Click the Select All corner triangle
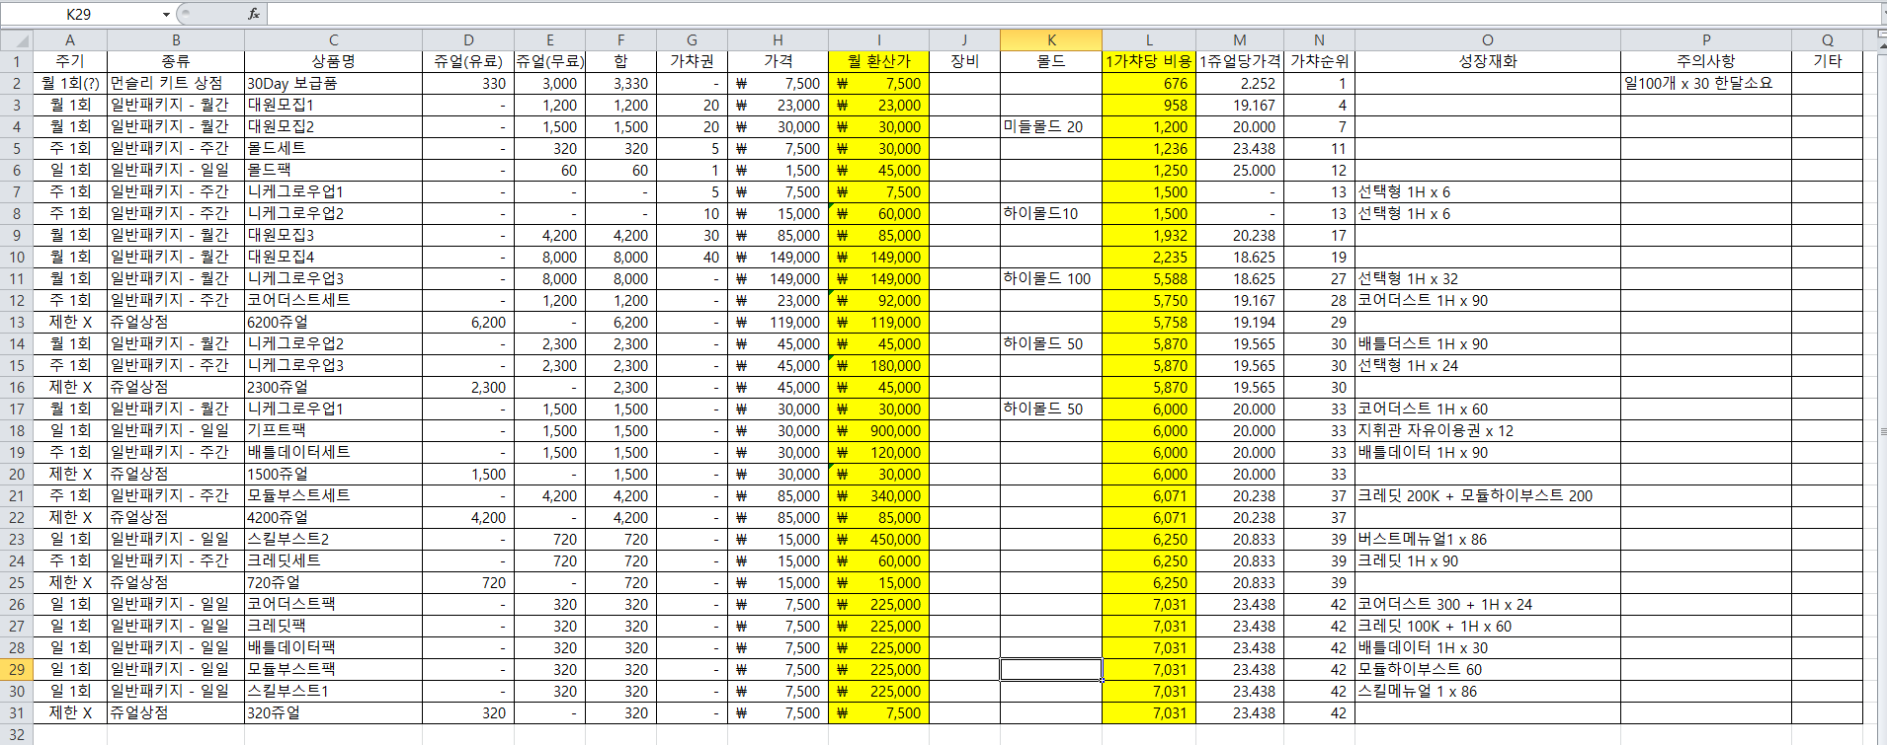The height and width of the screenshot is (745, 1887). tap(17, 40)
